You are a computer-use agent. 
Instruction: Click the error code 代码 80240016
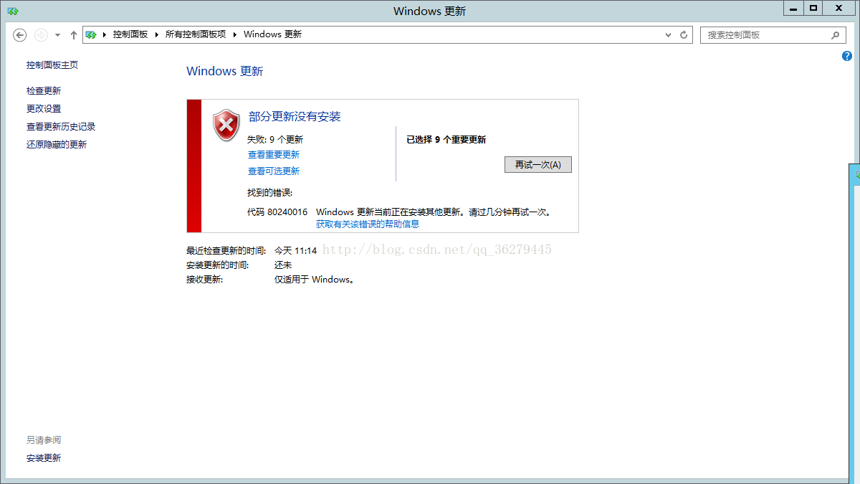click(277, 212)
